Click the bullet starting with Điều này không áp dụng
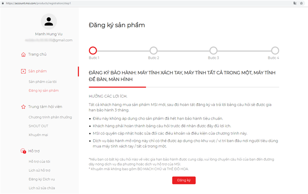The image size is (308, 194). pos(158,119)
